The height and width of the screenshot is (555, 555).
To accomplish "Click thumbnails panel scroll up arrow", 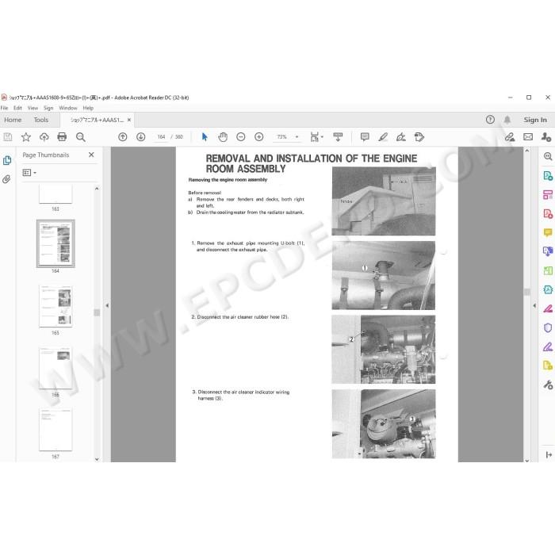I will coord(97,189).
